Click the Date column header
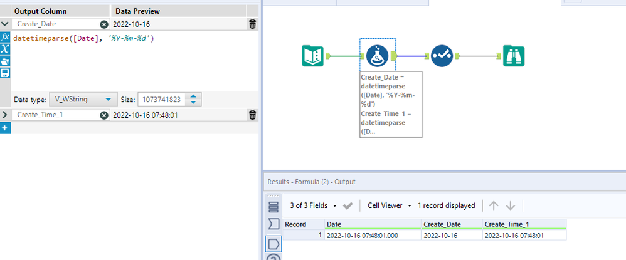The image size is (626, 260). tap(373, 224)
